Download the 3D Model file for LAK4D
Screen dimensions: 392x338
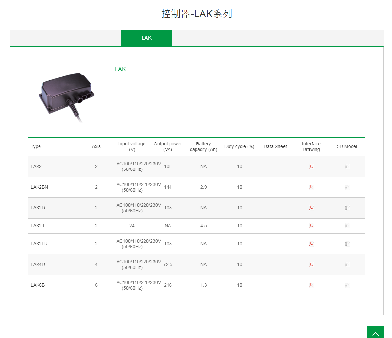tap(346, 264)
